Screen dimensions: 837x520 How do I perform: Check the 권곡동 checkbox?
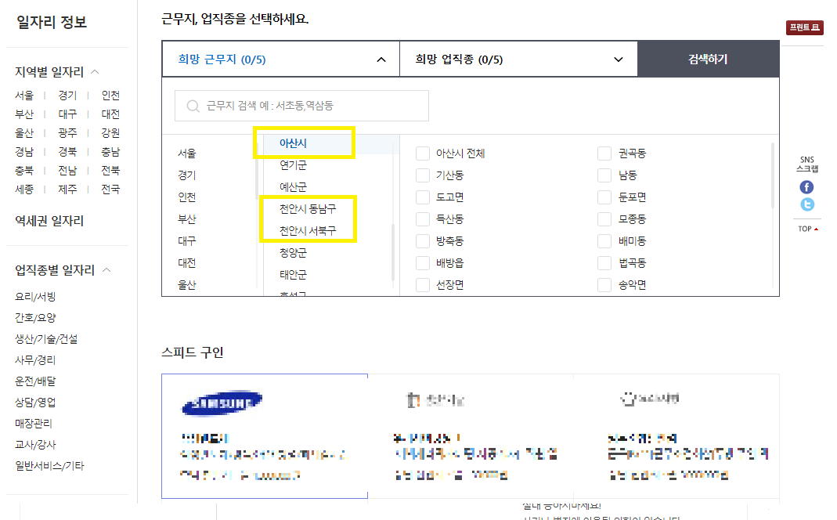tap(604, 153)
